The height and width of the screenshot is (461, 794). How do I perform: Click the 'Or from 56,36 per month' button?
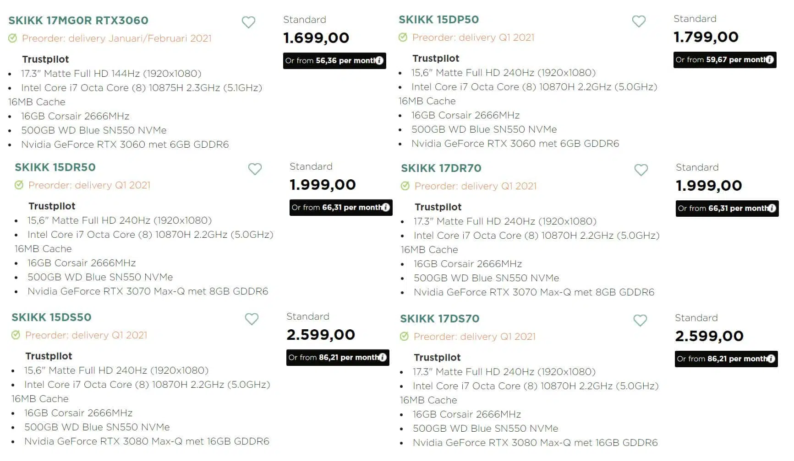click(334, 60)
